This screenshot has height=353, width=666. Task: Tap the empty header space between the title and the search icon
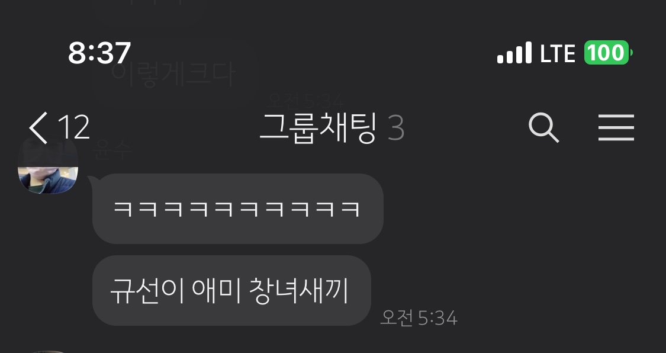pyautogui.click(x=466, y=127)
